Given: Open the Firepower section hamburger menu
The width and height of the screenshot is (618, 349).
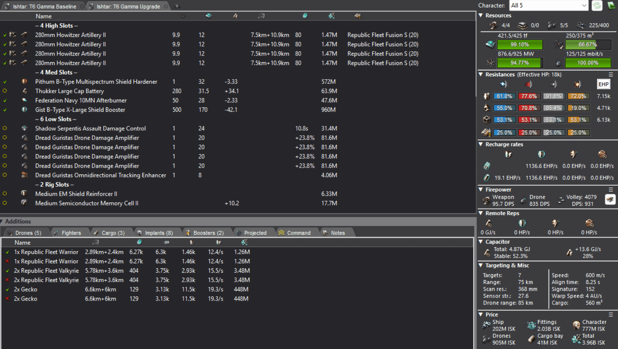Looking at the screenshot, I should coord(611,190).
